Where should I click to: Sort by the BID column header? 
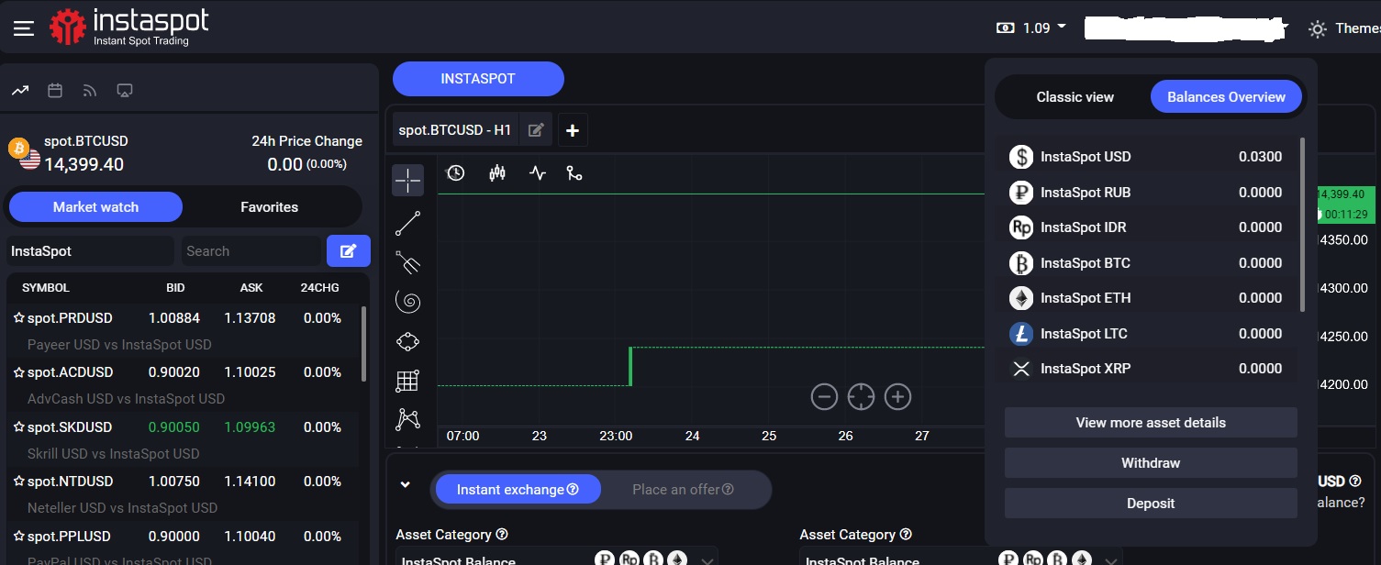click(x=175, y=288)
